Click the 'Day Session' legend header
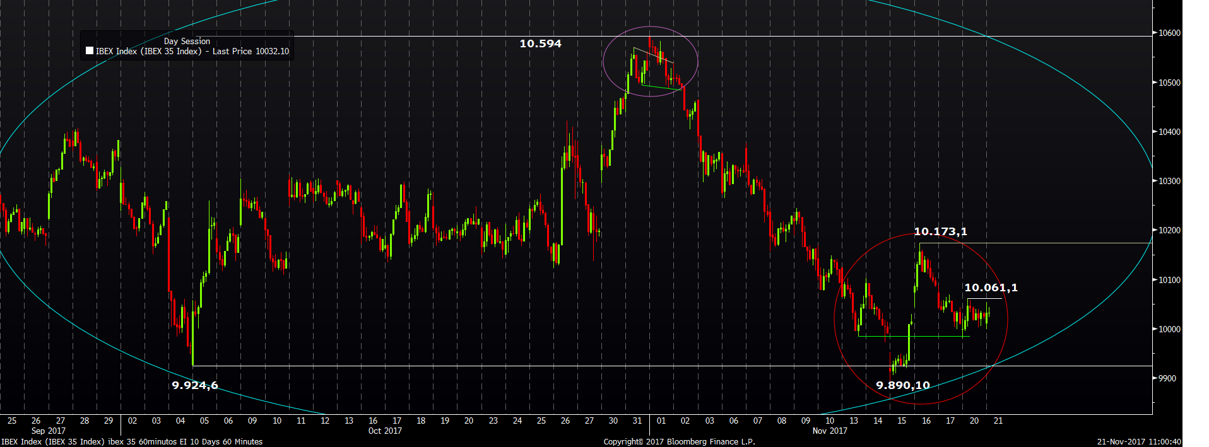 click(x=187, y=41)
